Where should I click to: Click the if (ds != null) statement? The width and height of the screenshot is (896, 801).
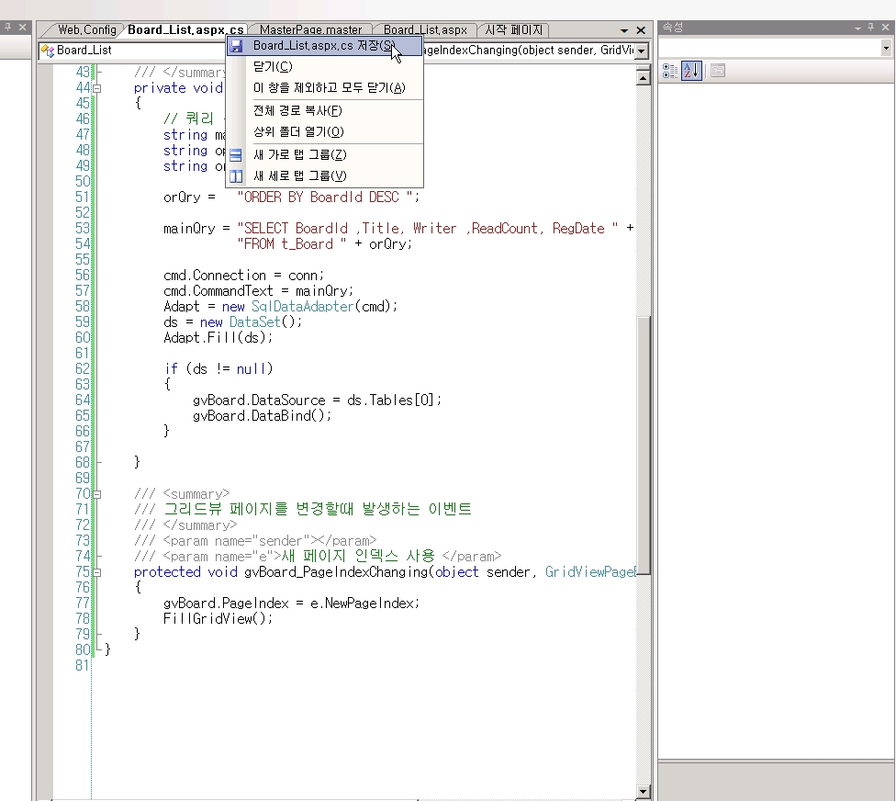218,368
